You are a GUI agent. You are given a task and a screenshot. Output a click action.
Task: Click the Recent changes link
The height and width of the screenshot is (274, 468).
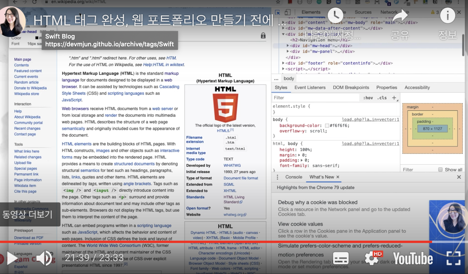coord(27,128)
